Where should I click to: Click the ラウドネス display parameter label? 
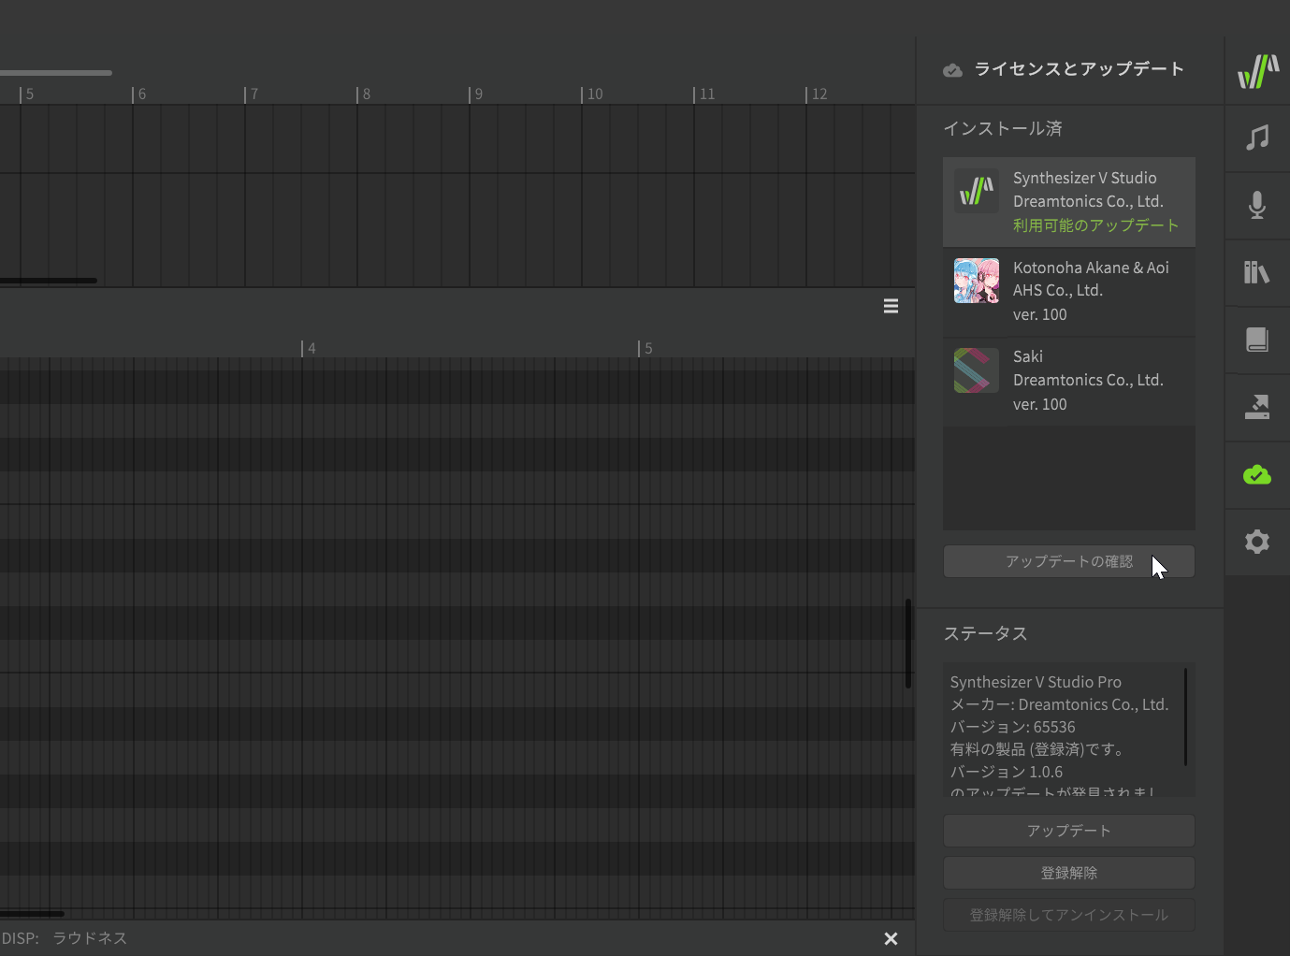point(90,938)
